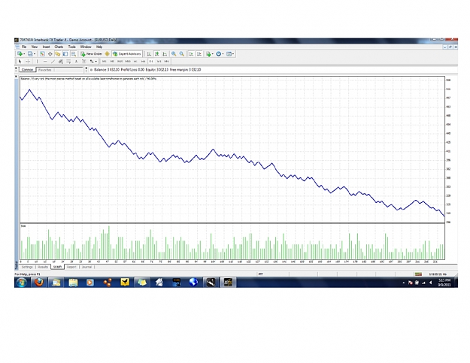Switch to the M5 timeframe
470x363 pixels.
[112, 62]
